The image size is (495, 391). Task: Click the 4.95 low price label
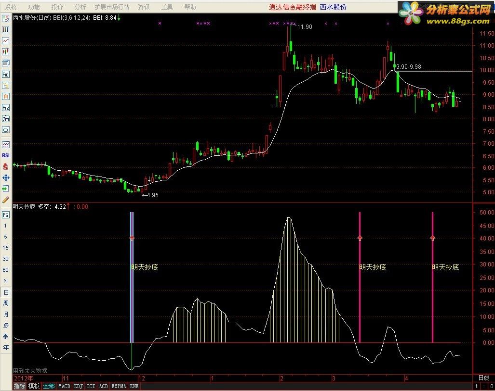[x=152, y=195]
